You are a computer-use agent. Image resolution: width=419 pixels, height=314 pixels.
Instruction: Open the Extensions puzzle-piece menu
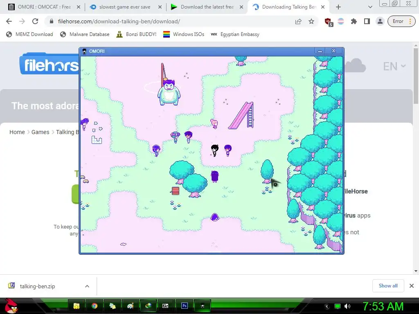pyautogui.click(x=354, y=21)
